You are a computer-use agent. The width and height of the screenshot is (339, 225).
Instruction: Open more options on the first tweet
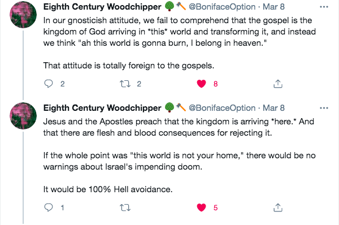click(x=324, y=7)
